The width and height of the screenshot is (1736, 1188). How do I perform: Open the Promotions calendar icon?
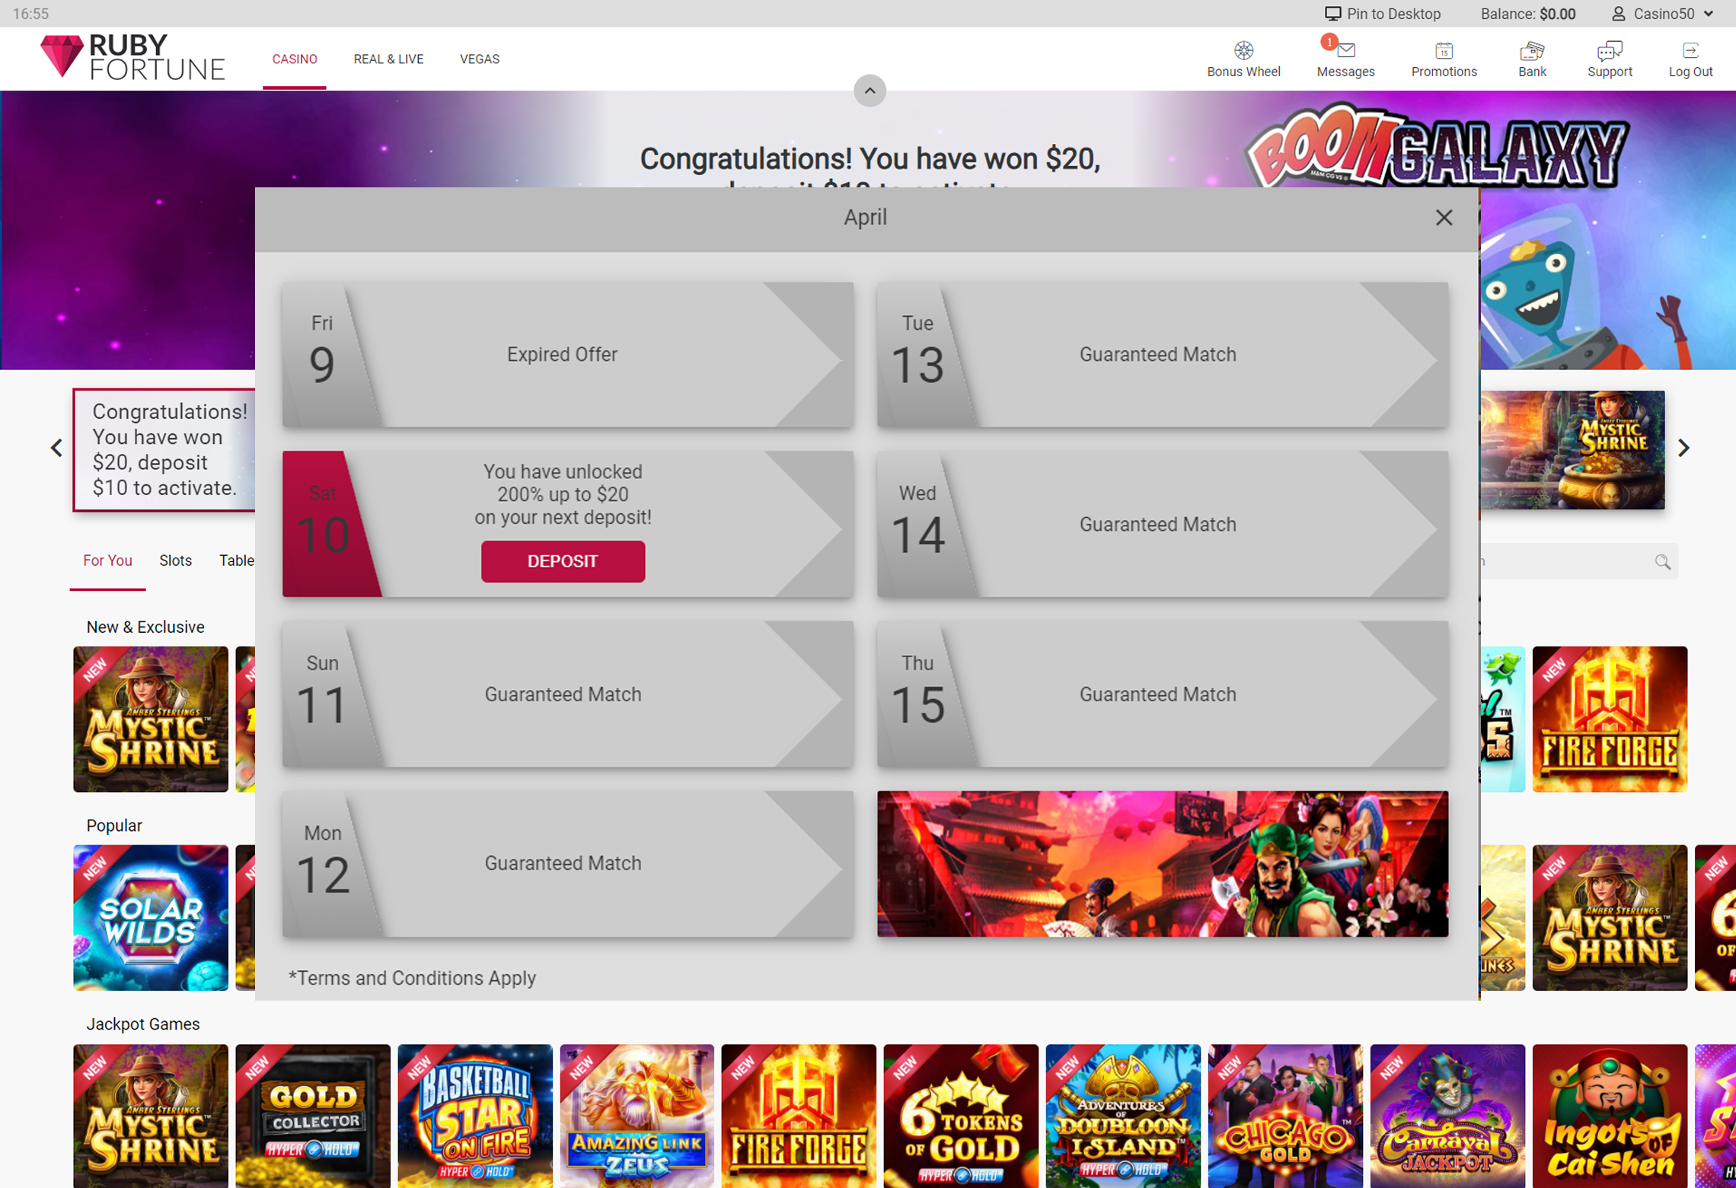click(1444, 50)
